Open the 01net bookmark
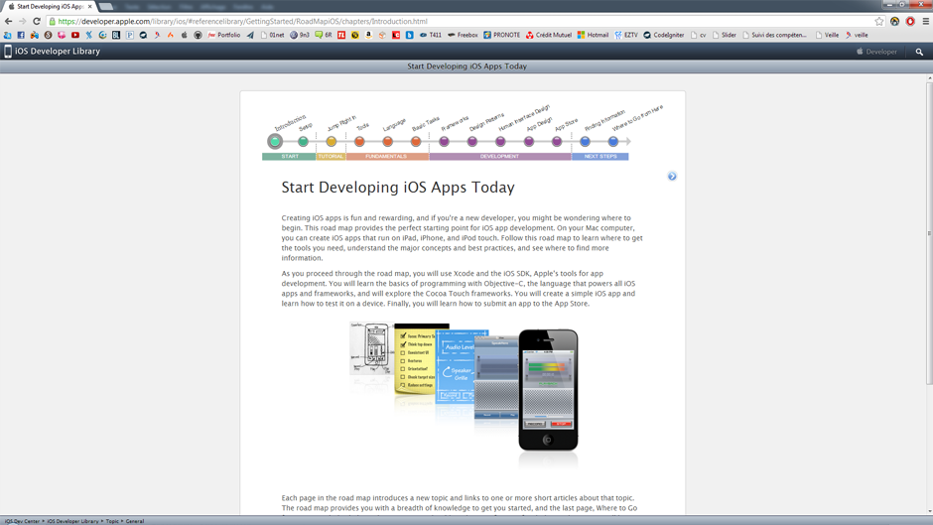This screenshot has width=933, height=525. (x=273, y=35)
